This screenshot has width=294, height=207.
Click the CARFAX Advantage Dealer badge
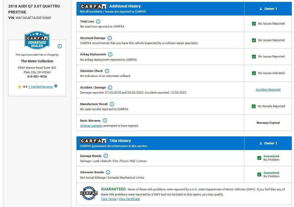pos(37,40)
